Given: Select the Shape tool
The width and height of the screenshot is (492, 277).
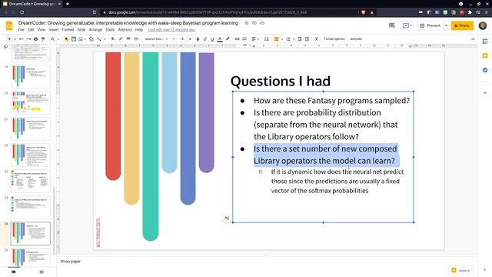Looking at the screenshot, I should [91, 39].
